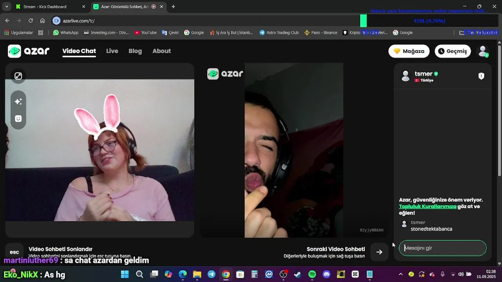Open Telegram from the taskbar

(x=211, y=274)
